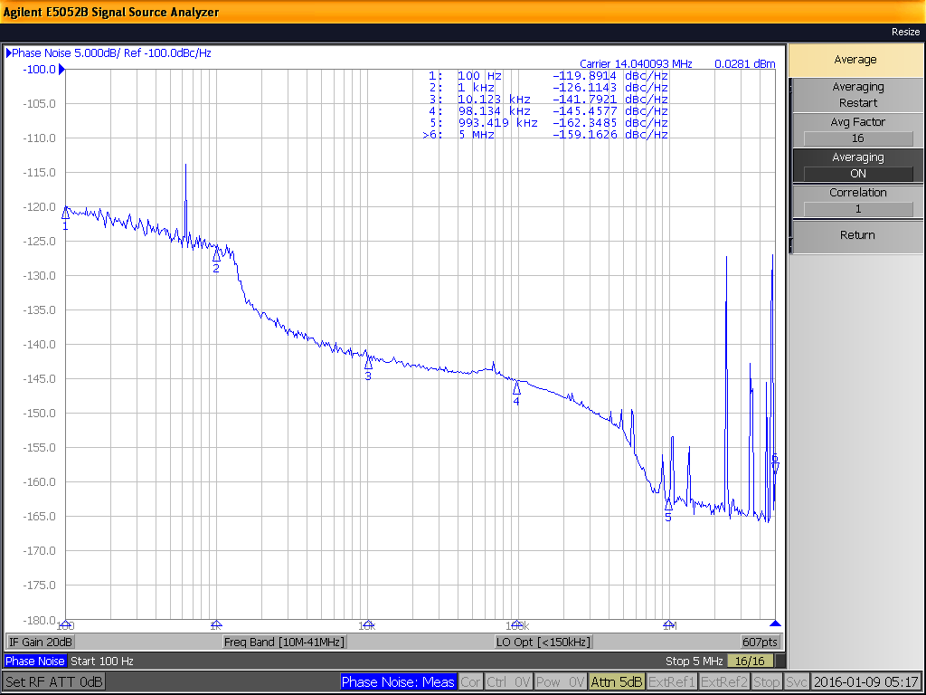Viewport: 926px width, 695px height.
Task: Click the Return softkey
Action: (x=857, y=235)
